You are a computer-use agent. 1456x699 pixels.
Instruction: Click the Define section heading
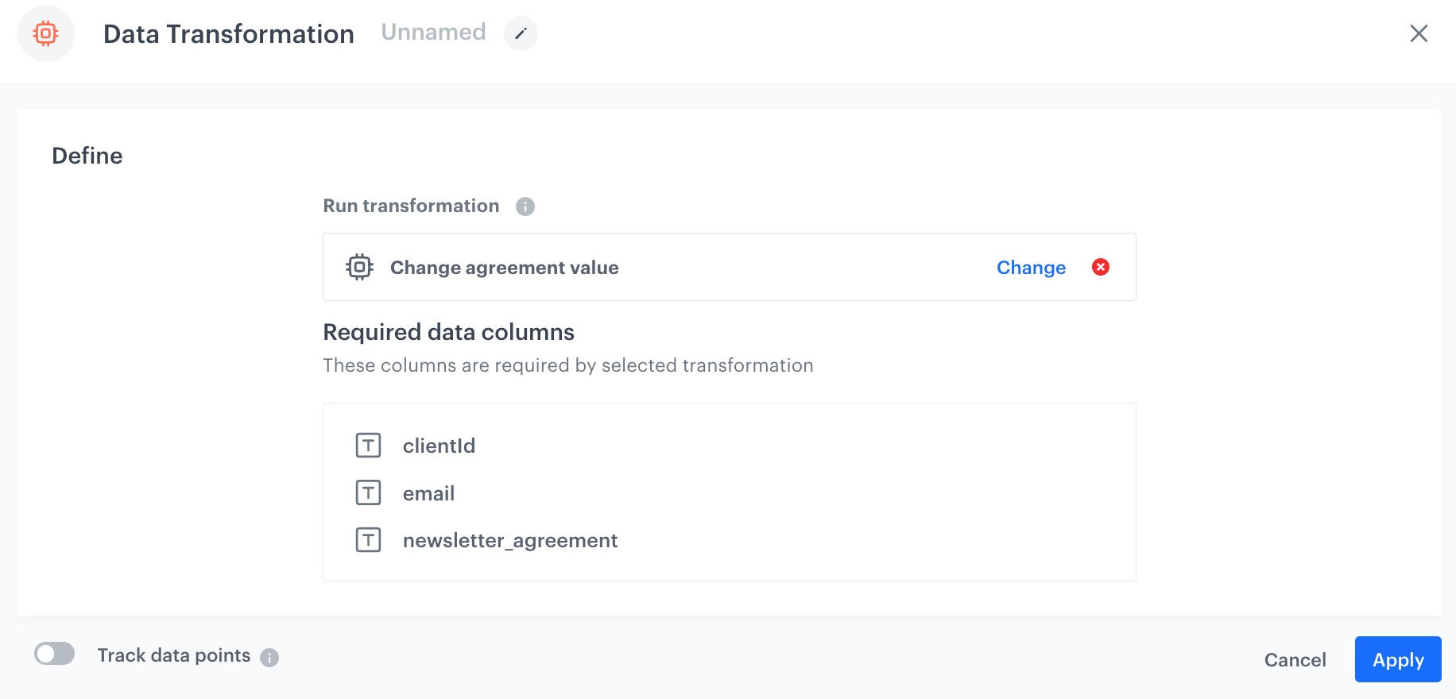pos(87,156)
